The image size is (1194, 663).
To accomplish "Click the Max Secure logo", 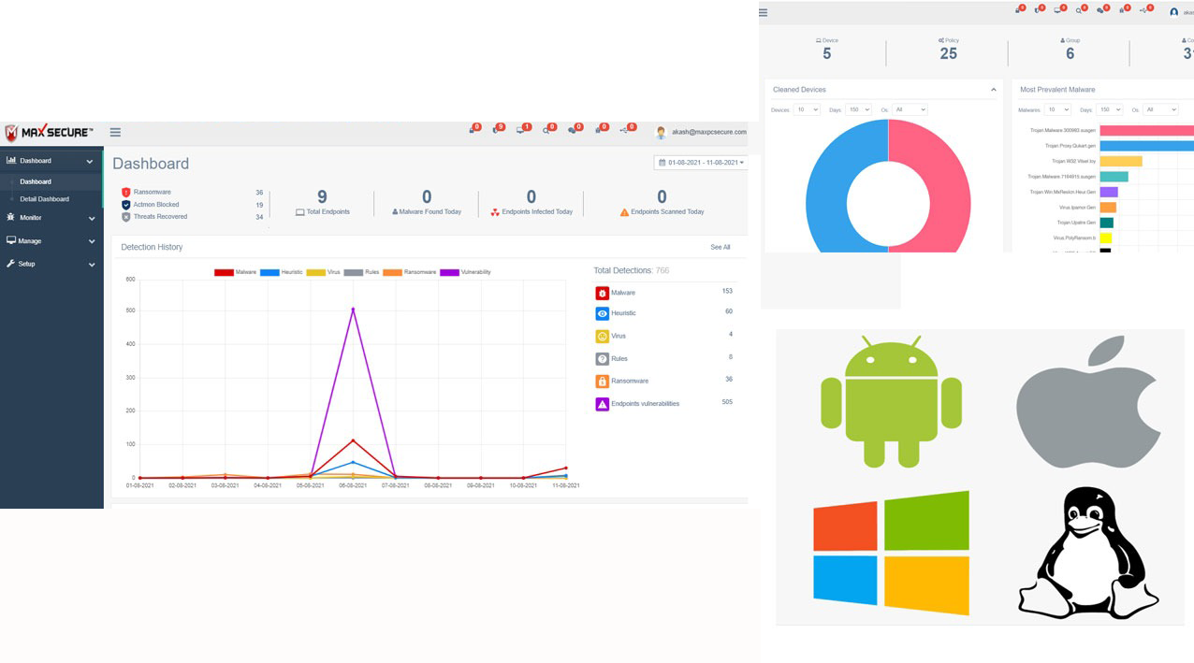I will coord(49,133).
